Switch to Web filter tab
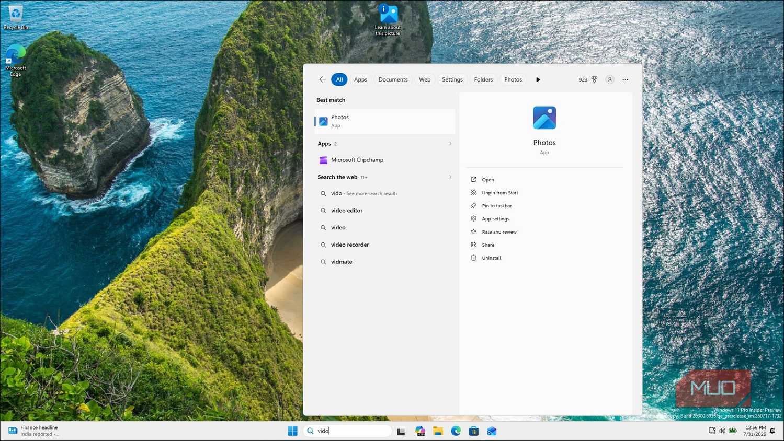This screenshot has width=784, height=441. tap(425, 79)
